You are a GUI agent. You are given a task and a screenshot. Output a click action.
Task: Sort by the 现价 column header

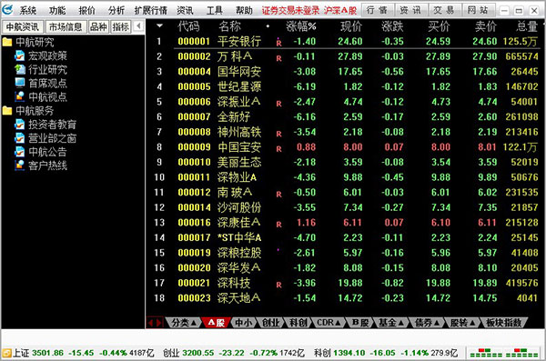351,26
